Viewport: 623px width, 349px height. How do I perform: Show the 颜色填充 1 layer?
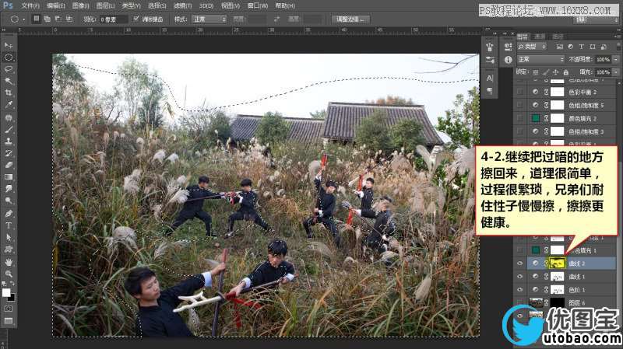519,250
